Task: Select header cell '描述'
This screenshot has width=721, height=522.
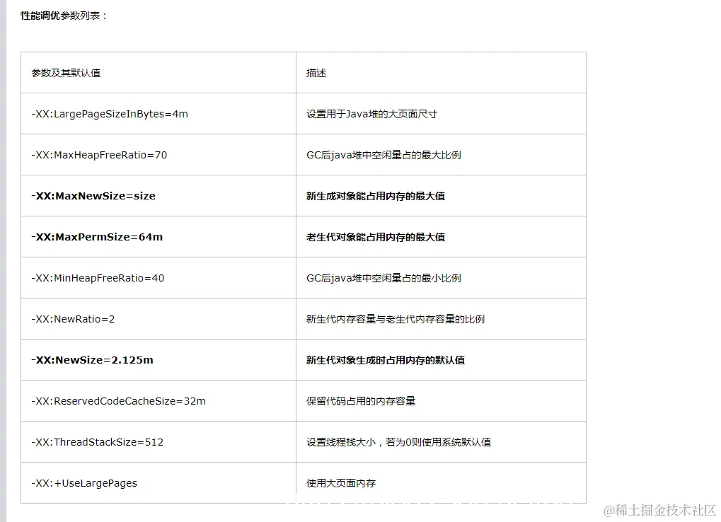Action: [316, 73]
